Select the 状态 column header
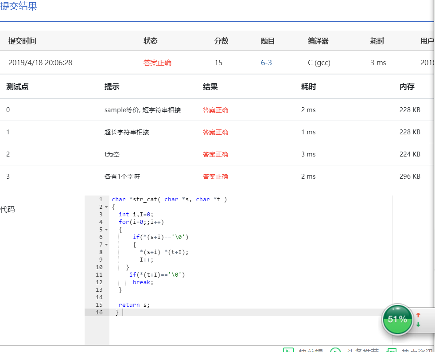The width and height of the screenshot is (435, 352). point(150,41)
